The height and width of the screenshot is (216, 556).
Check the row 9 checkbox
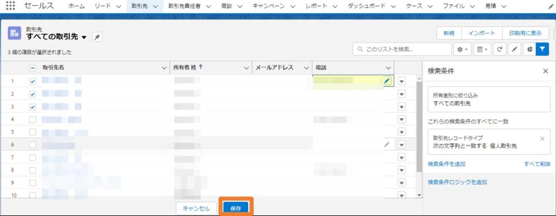pos(33,183)
